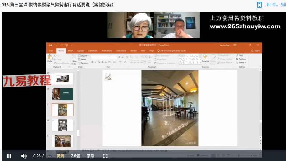Toggle the 字幕 subtitles option
This screenshot has height=161, width=286.
[x=90, y=156]
